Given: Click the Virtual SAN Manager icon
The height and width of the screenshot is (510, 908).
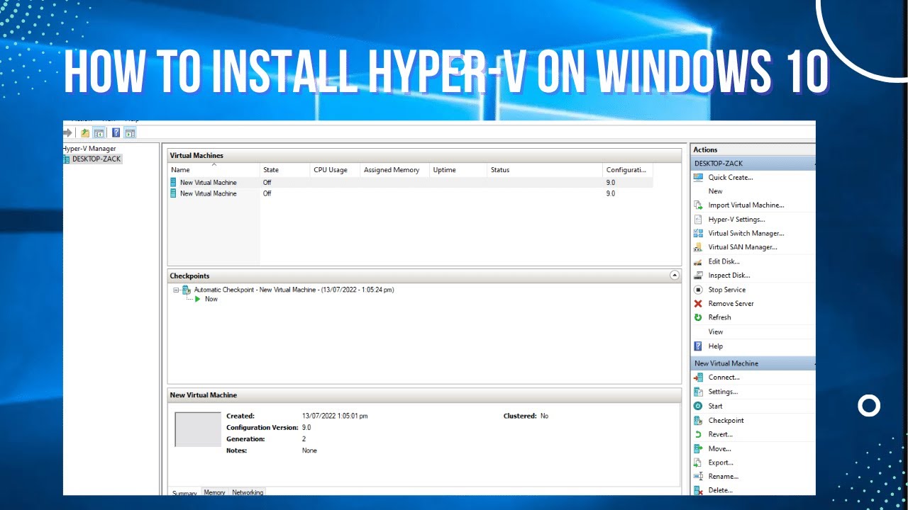Looking at the screenshot, I should pos(698,247).
